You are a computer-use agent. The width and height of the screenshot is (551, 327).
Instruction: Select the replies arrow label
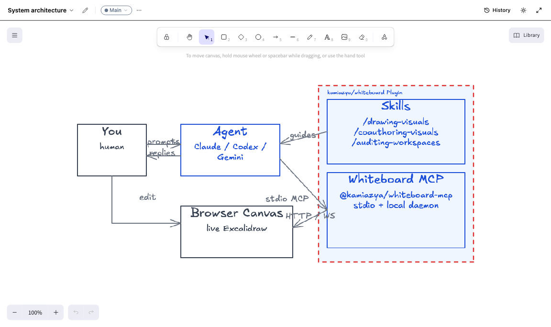point(162,153)
